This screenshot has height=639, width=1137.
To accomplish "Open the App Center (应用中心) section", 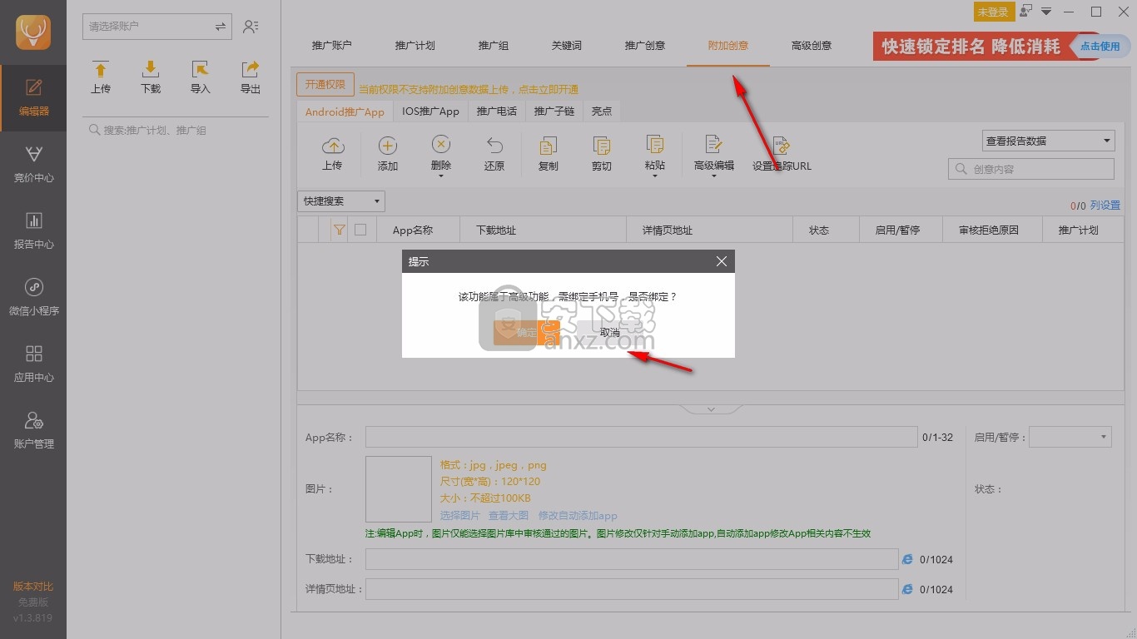I will click(33, 364).
